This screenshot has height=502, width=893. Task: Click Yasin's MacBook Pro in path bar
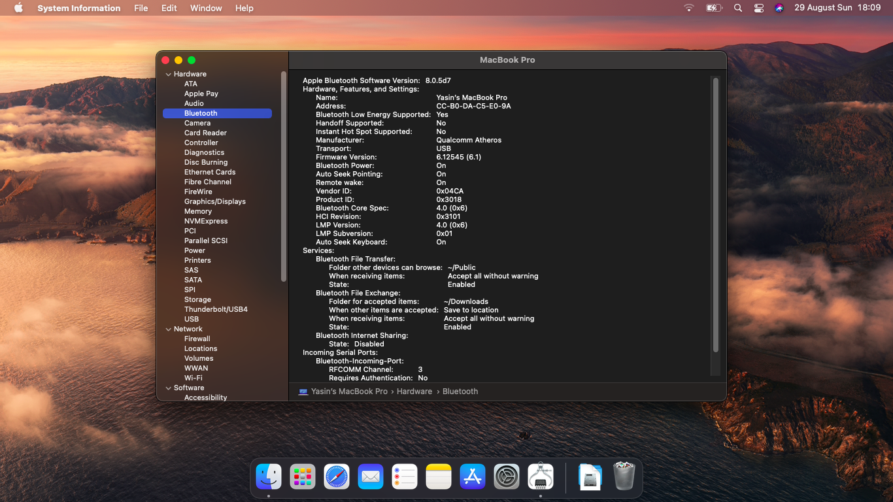pos(349,392)
